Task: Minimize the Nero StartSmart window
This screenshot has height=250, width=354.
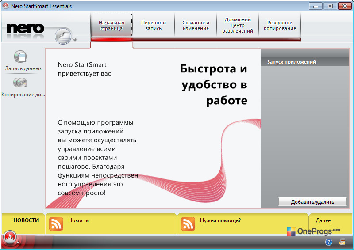Action: [316, 6]
